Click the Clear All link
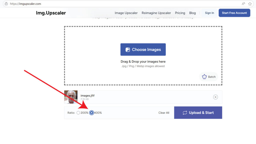 tap(164, 113)
